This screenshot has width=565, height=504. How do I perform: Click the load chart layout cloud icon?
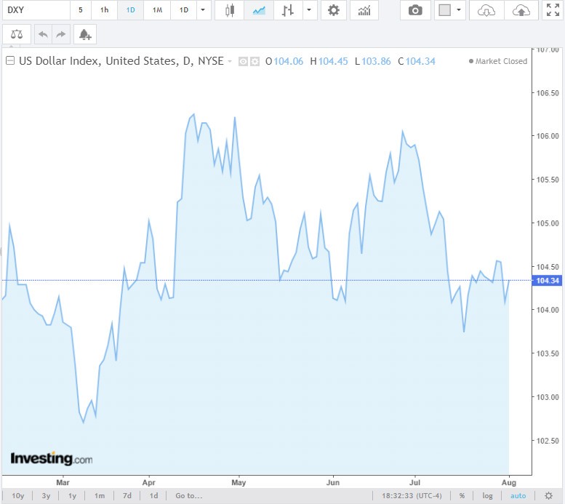486,10
